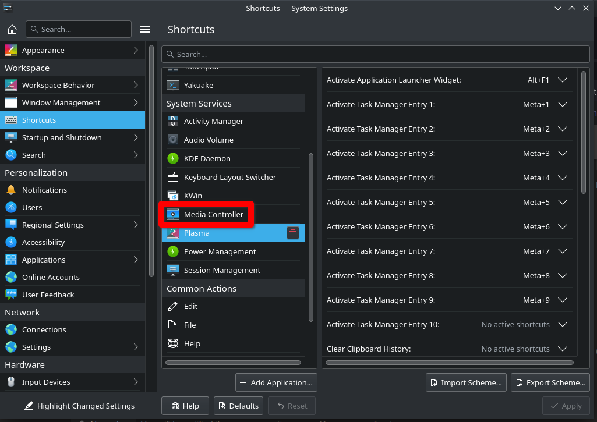Click the Accessibility icon
This screenshot has width=597, height=422.
coord(11,242)
